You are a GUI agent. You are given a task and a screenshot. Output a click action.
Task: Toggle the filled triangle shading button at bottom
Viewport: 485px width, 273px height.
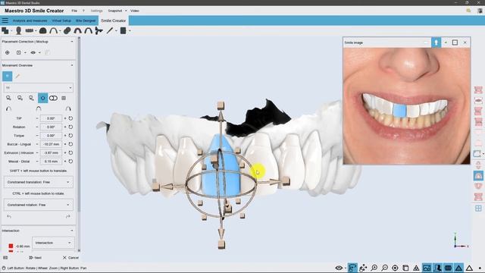[x=458, y=268]
